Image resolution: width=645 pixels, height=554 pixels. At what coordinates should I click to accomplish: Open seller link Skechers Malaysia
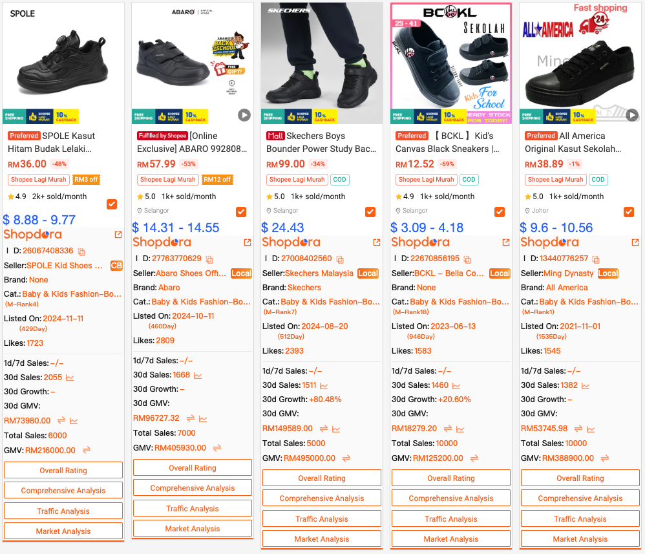[319, 273]
